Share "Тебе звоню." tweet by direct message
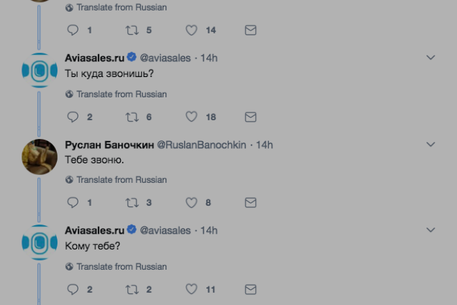The image size is (457, 305). point(250,202)
